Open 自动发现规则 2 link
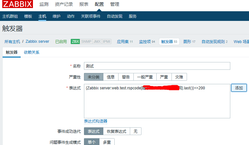249x145 pixels. pos(214,41)
